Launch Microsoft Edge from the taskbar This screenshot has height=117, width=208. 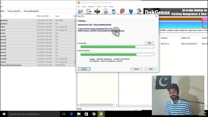click(x=71, y=114)
